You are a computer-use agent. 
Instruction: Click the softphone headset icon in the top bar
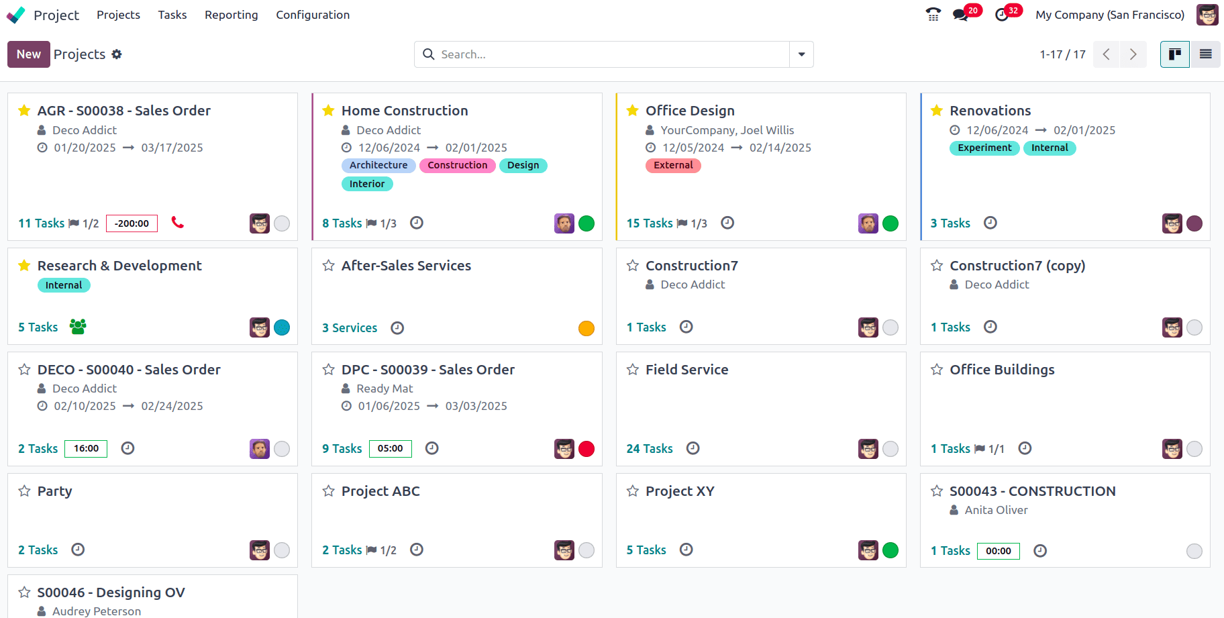933,14
